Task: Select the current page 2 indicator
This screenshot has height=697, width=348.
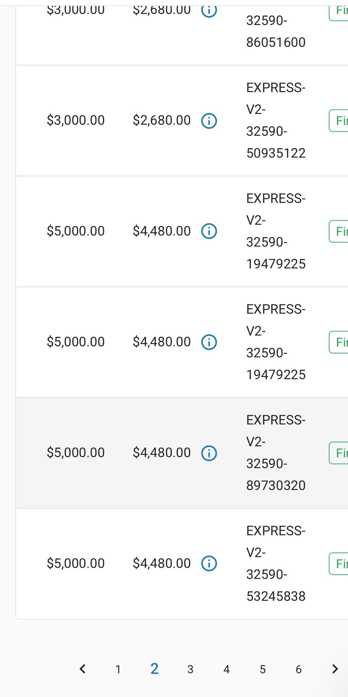Action: (154, 669)
